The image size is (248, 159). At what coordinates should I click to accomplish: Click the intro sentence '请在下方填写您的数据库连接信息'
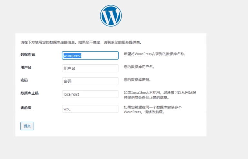[47, 42]
